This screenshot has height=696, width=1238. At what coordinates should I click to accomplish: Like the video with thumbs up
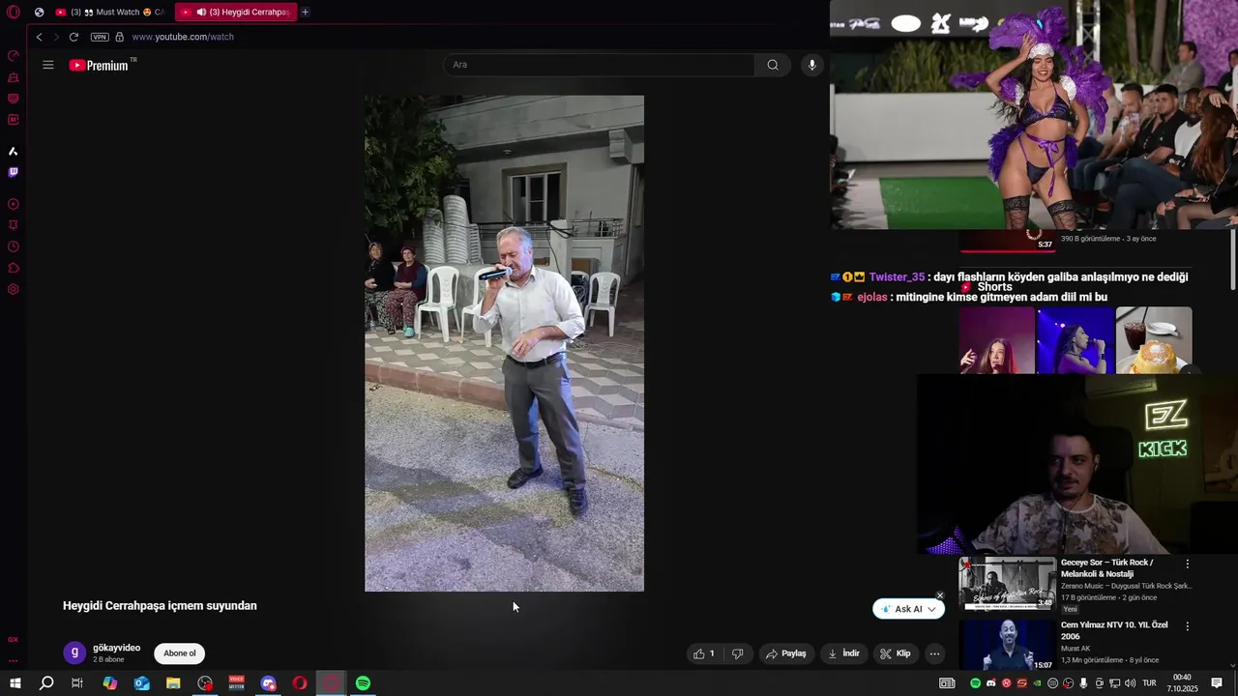703,653
